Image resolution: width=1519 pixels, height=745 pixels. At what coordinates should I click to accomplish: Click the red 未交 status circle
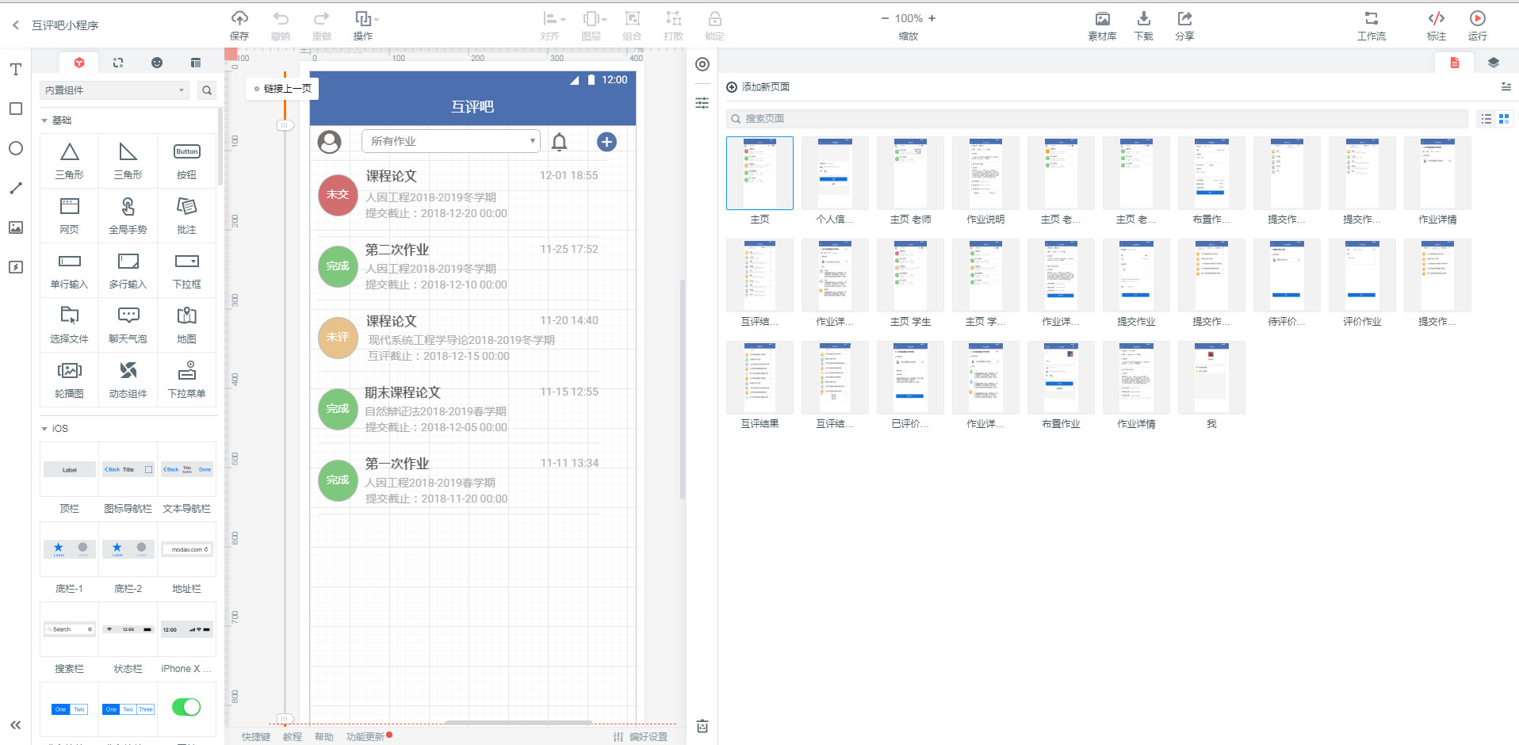pos(338,195)
